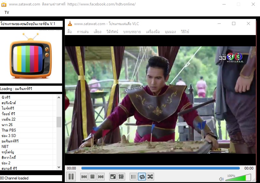This screenshot has width=260, height=183.
Task: Open the สื่อ (Media) menu
Action: [x=70, y=32]
